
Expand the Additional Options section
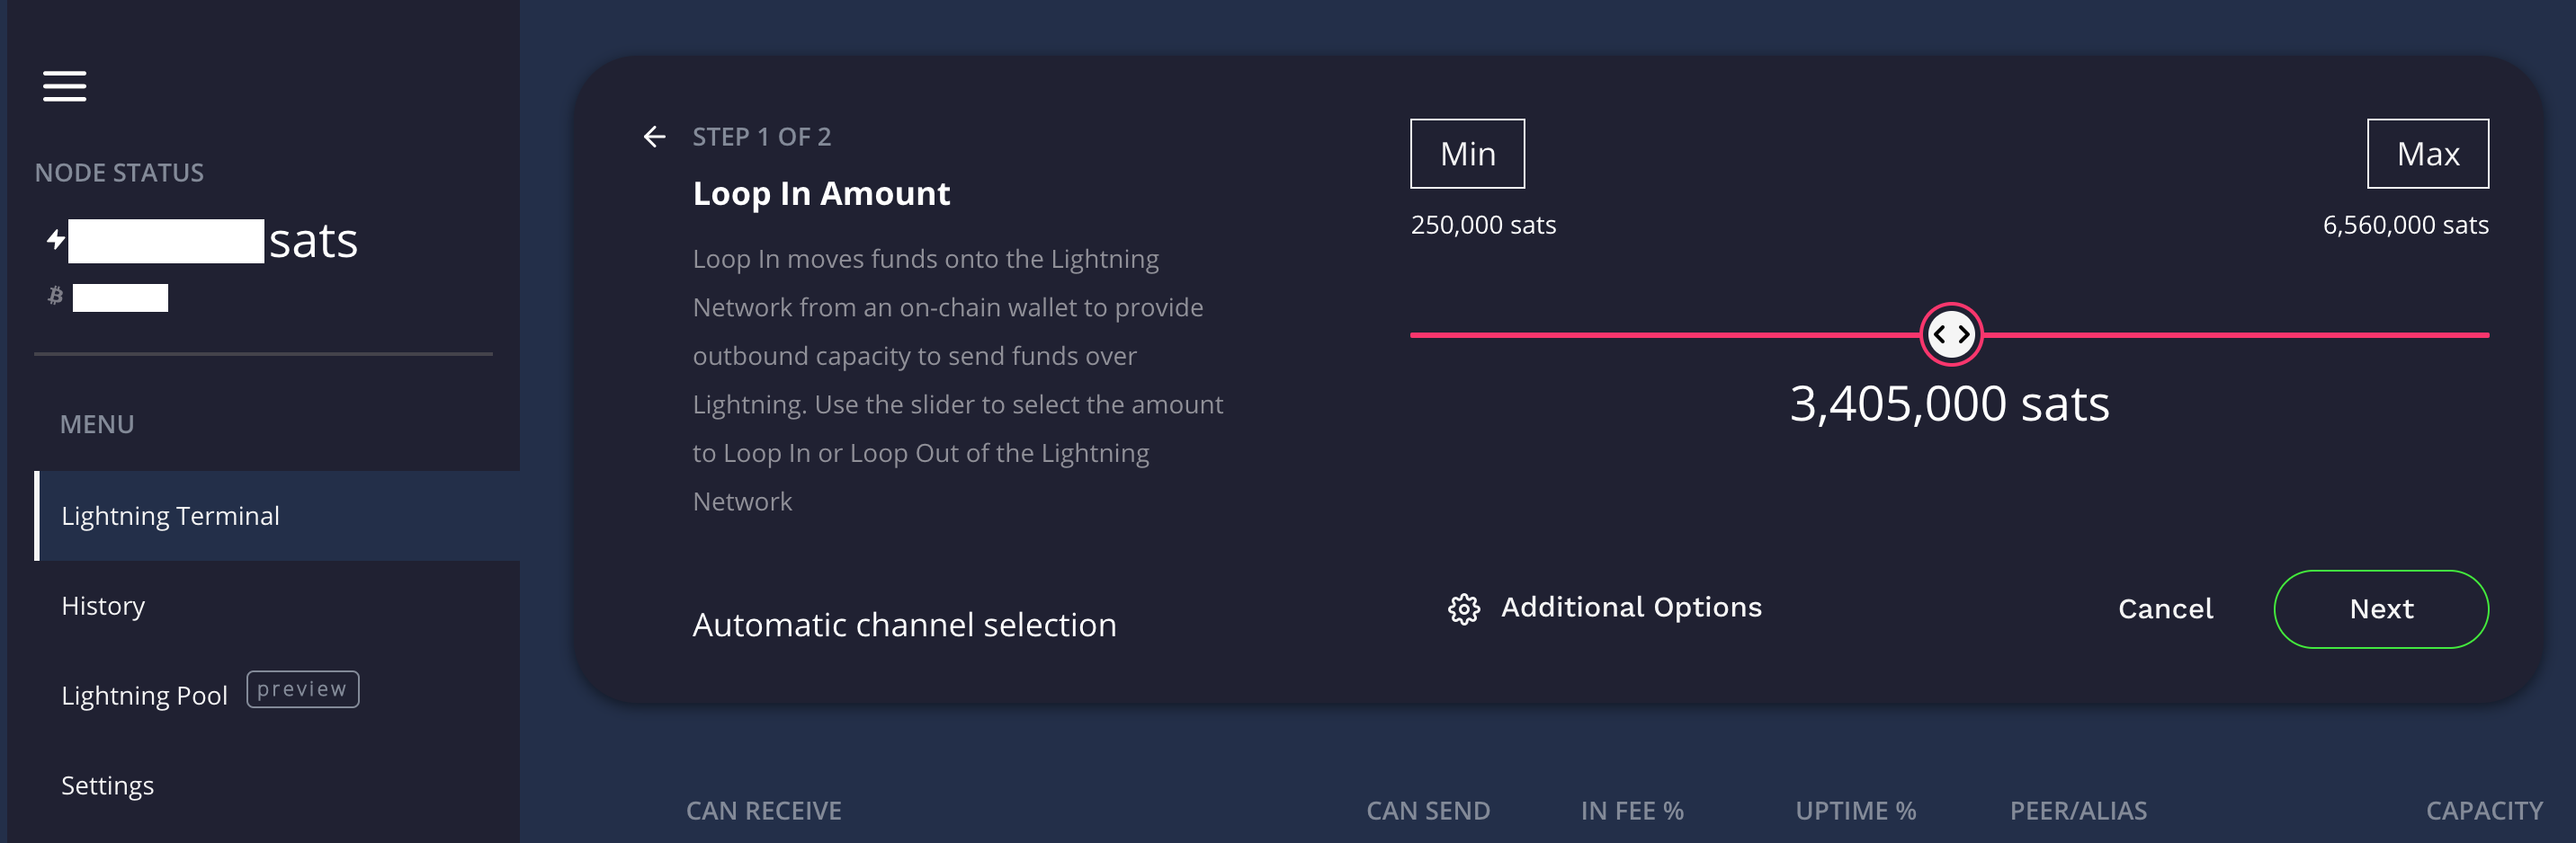click(1630, 608)
